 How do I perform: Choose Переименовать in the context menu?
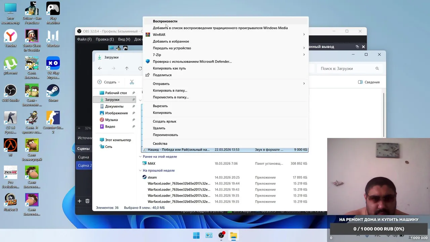[225, 135]
